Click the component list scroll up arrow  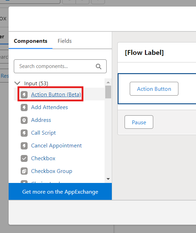108,82
